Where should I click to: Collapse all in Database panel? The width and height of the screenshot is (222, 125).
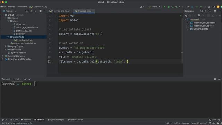click(x=210, y=11)
